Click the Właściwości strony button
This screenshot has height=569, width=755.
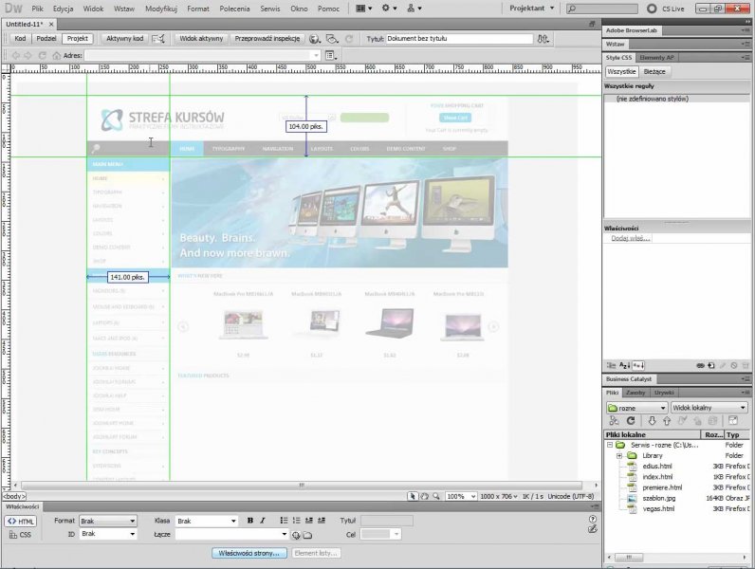pos(249,552)
